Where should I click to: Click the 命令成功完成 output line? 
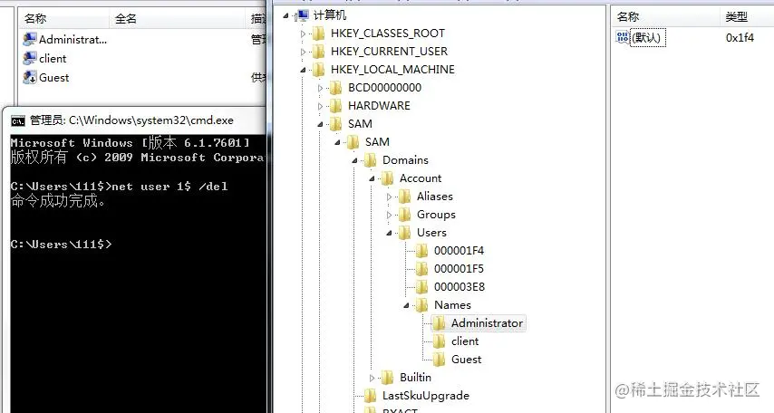click(58, 201)
